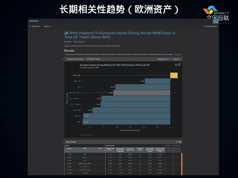Click the Results section heading
The image size is (238, 178).
pyautogui.click(x=69, y=51)
